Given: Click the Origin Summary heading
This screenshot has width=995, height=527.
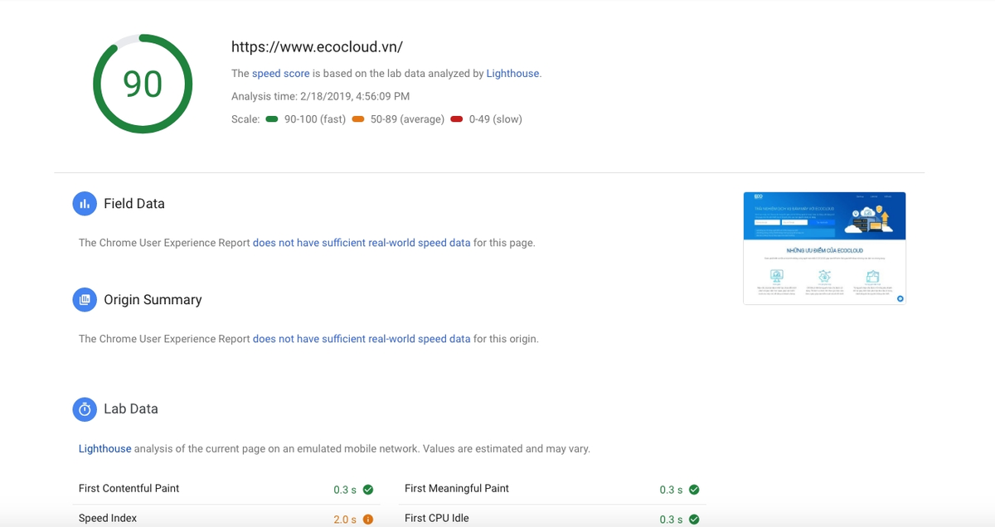Looking at the screenshot, I should (x=153, y=300).
